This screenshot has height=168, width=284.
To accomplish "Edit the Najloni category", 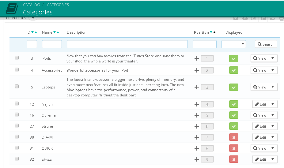I will click(261, 104).
